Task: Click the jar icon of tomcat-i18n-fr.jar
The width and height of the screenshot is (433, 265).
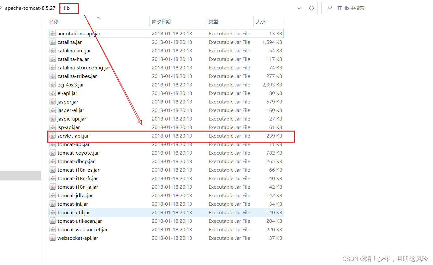Action: (53, 178)
